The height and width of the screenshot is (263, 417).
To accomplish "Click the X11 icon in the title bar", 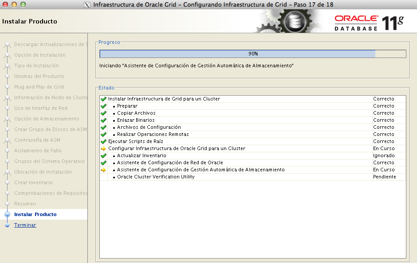I will pos(87,5).
